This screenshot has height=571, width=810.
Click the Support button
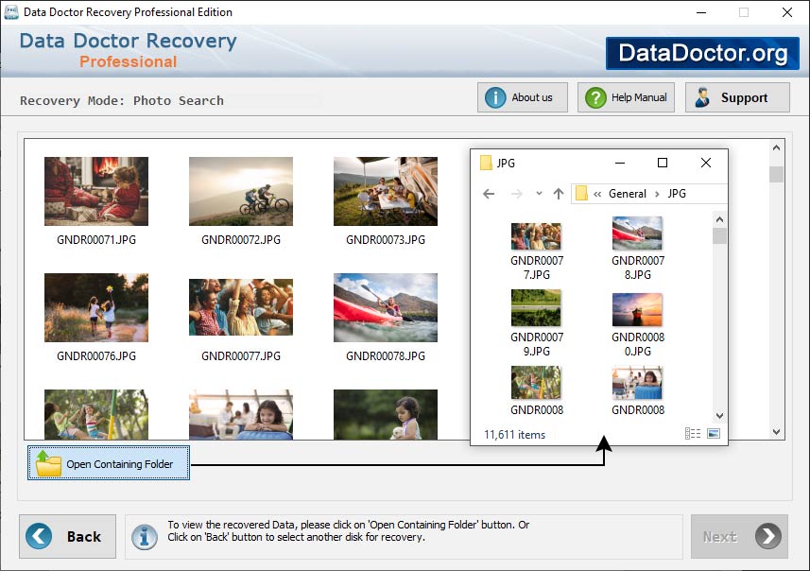737,97
